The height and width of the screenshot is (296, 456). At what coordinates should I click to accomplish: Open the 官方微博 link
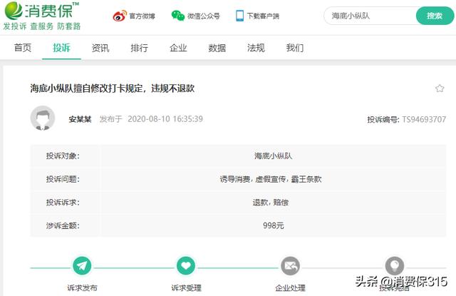(x=142, y=16)
